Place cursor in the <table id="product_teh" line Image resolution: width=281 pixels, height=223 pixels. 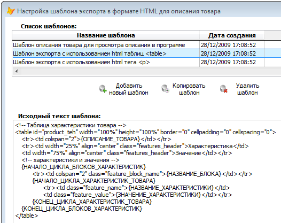click(x=145, y=132)
